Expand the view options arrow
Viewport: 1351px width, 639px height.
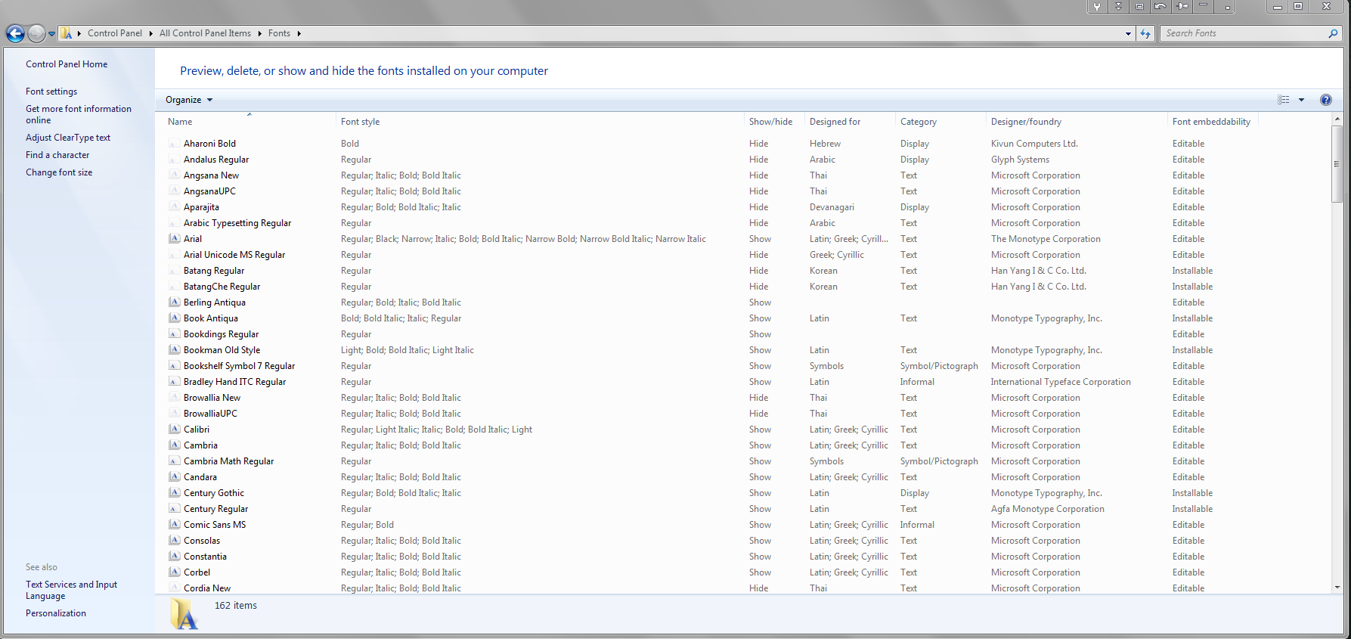click(1301, 100)
